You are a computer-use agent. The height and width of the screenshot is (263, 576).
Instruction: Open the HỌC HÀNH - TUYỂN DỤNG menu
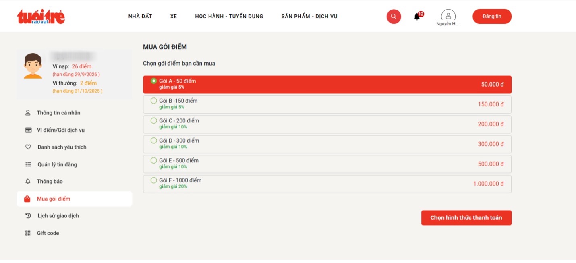[x=229, y=17]
